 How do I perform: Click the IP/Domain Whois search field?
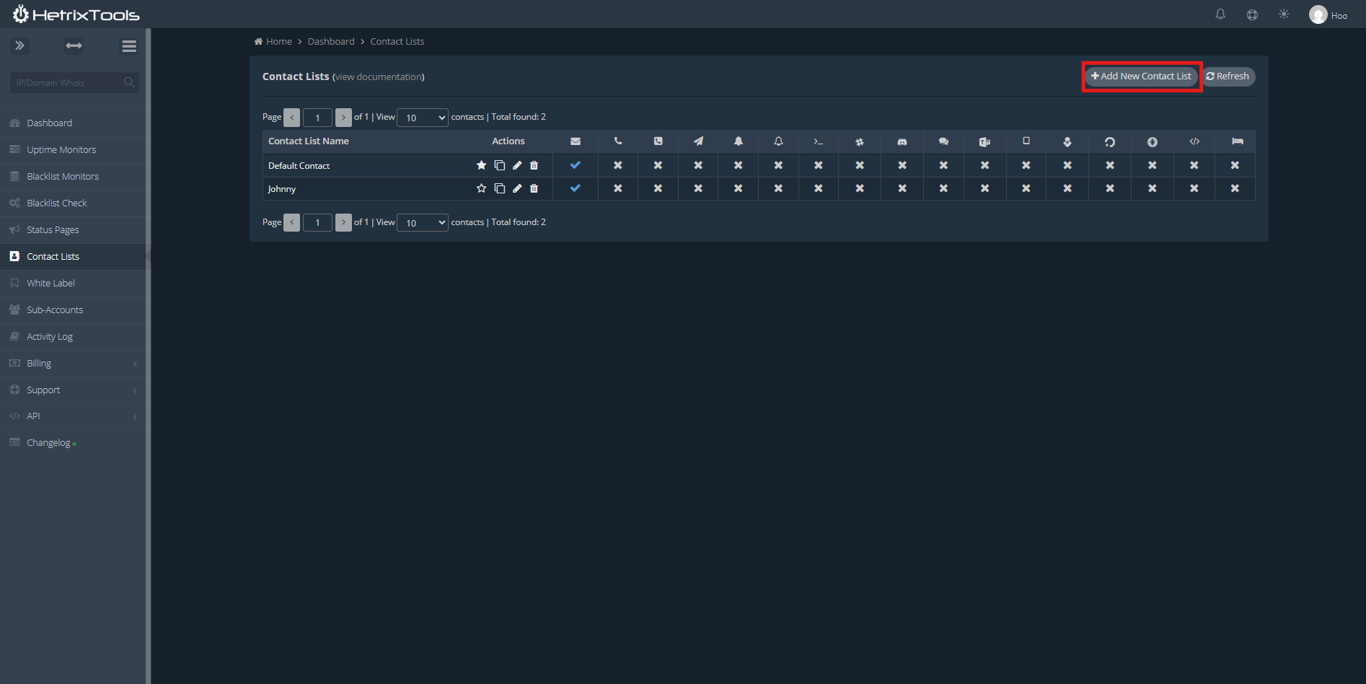[x=69, y=83]
